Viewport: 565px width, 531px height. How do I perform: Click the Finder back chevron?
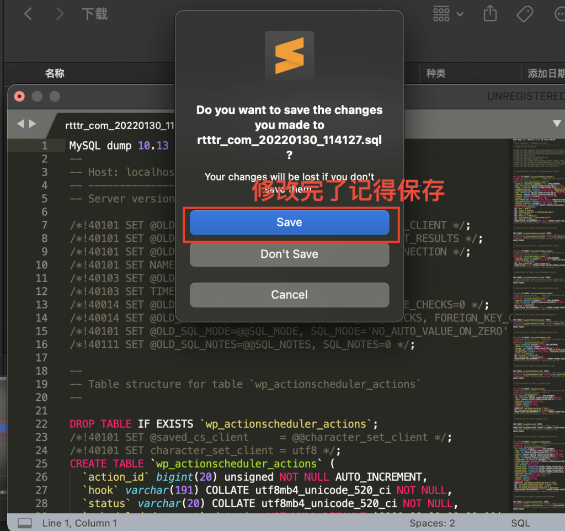(28, 14)
